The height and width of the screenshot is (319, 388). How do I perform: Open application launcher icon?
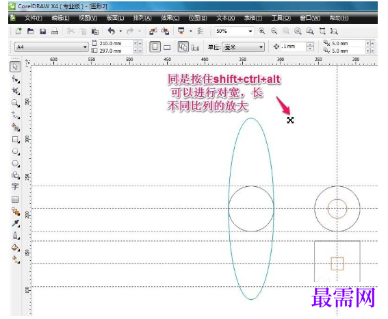click(181, 31)
